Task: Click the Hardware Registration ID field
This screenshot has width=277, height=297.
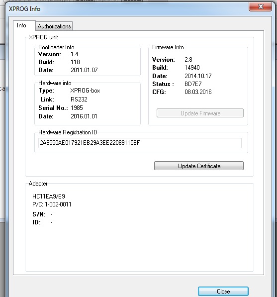Action: pyautogui.click(x=140, y=143)
